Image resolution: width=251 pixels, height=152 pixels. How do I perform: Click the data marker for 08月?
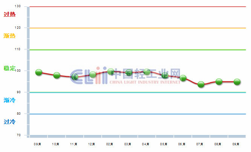pyautogui.click(x=219, y=81)
